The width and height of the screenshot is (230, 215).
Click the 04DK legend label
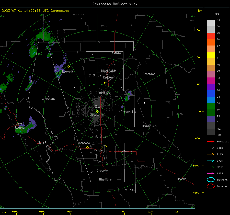tap(220, 148)
